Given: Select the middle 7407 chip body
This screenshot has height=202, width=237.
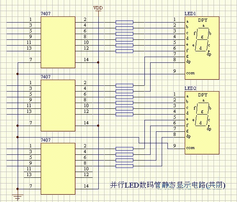Looking at the screenshot, I should click(x=58, y=106).
